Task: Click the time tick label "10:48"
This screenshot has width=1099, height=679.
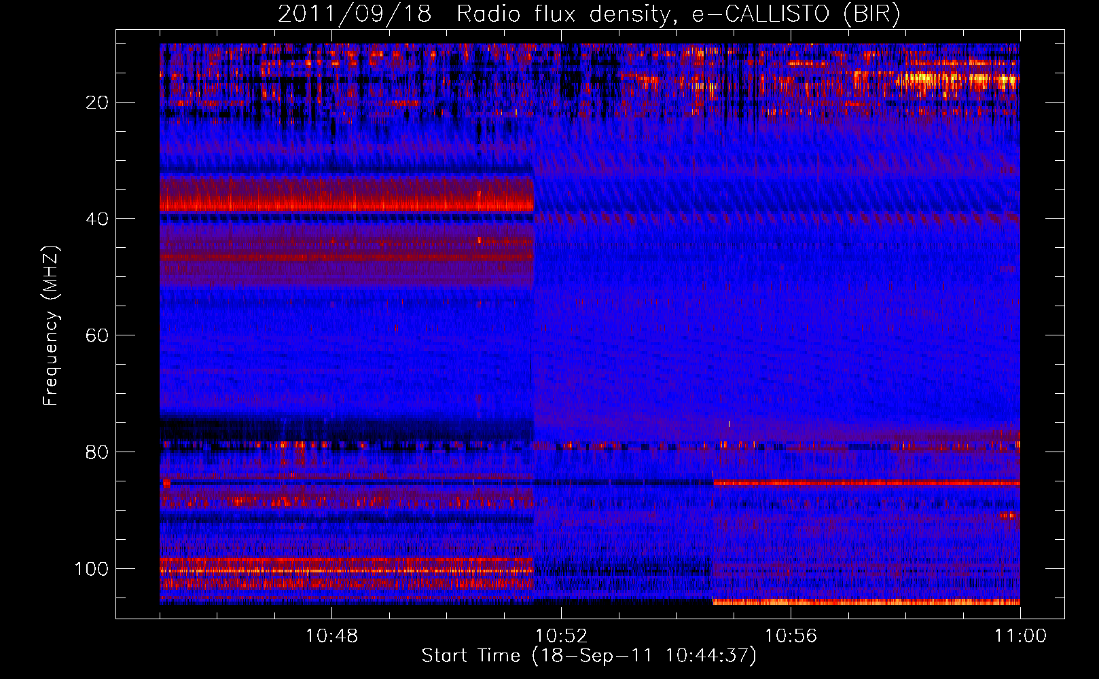Action: pyautogui.click(x=331, y=636)
